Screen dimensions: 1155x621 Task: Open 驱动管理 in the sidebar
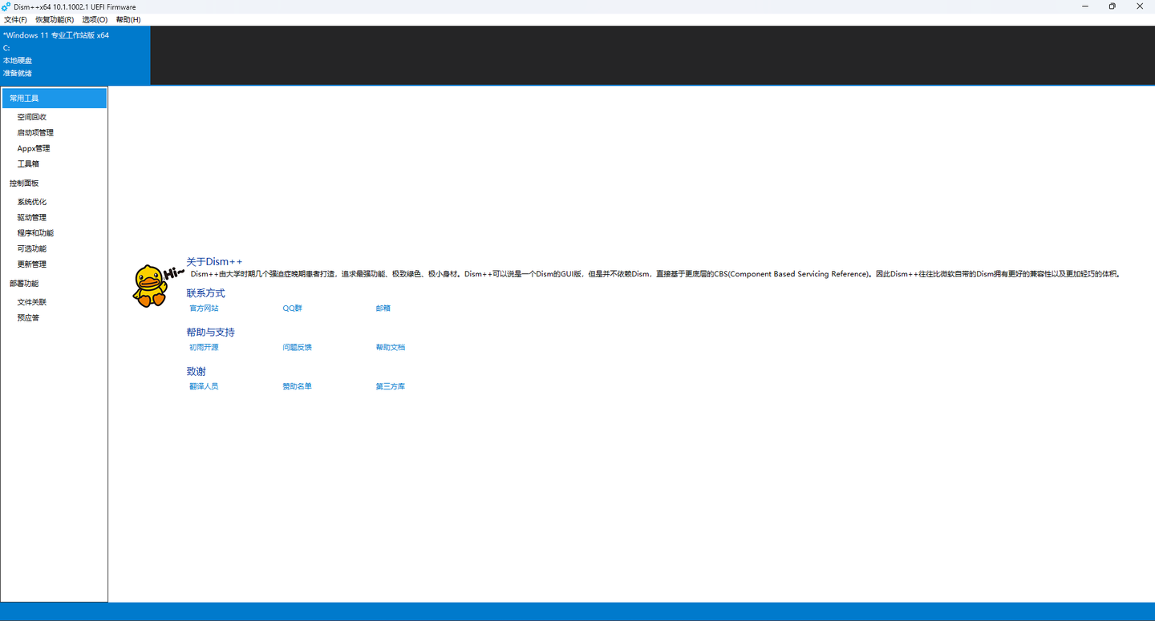[x=32, y=217]
